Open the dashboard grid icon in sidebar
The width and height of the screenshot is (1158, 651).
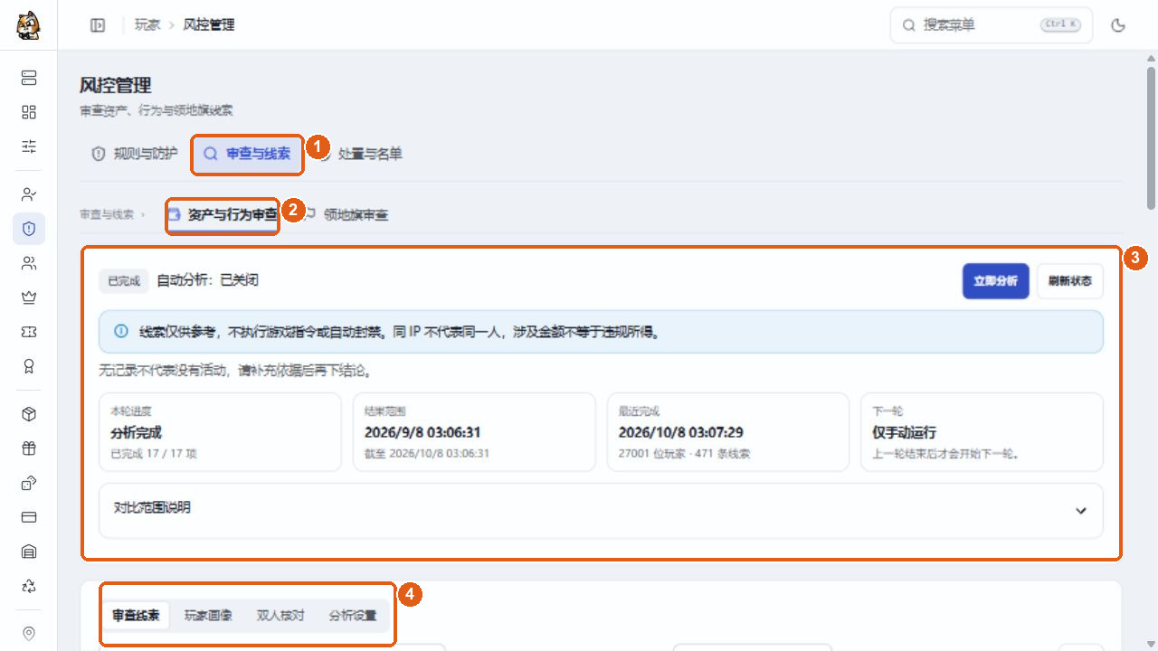pyautogui.click(x=29, y=112)
